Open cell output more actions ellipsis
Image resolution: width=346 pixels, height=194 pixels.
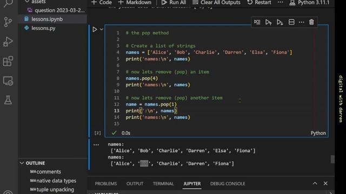(x=96, y=145)
